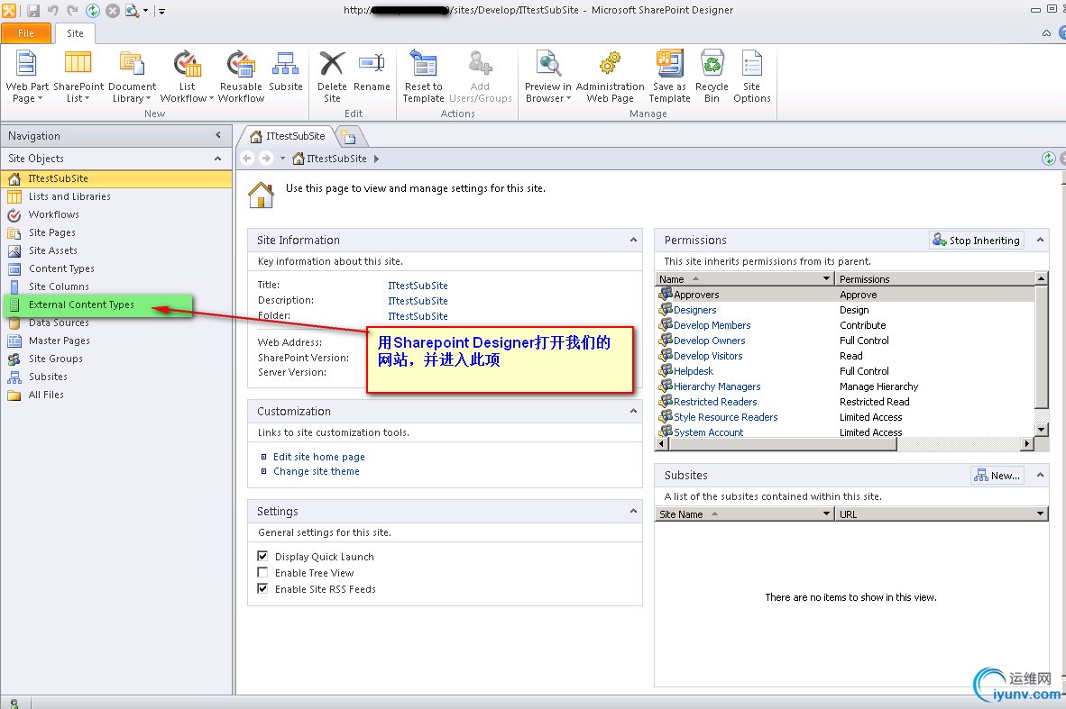
Task: Click the Edit site home page link
Action: pyautogui.click(x=319, y=457)
